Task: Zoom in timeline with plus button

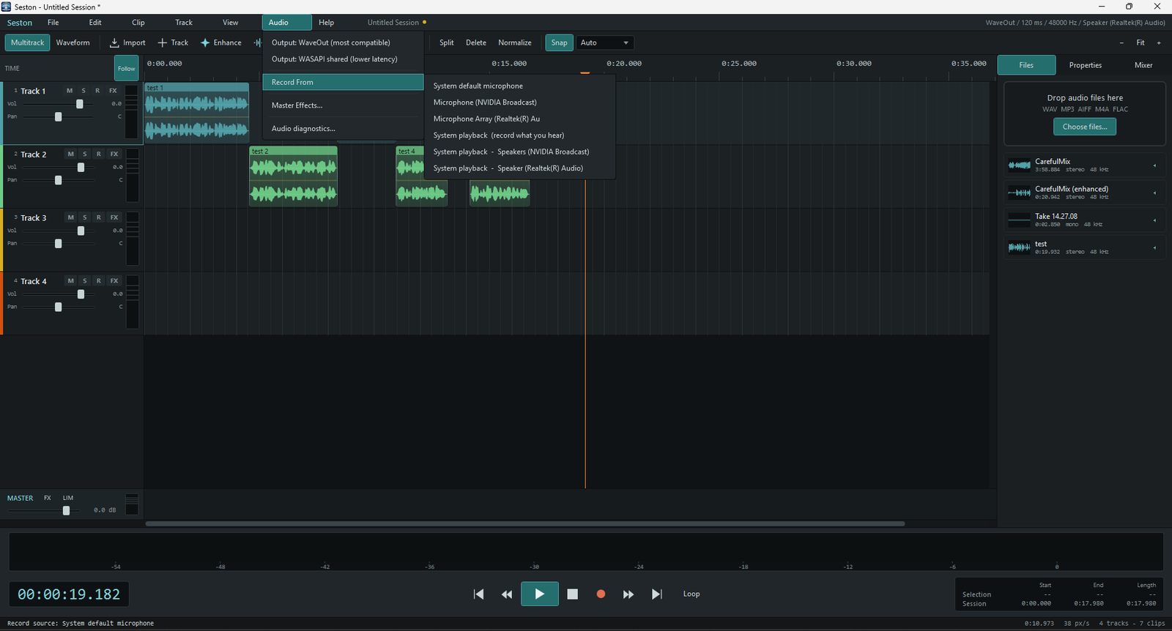Action: (x=1159, y=42)
